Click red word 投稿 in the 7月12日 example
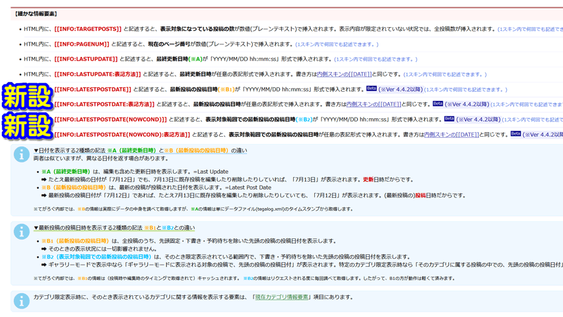 click(420, 195)
